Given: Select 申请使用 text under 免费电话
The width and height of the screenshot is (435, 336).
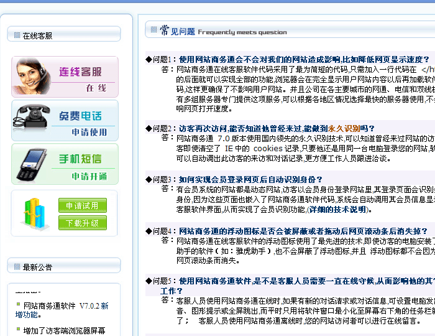Looking at the screenshot, I should tap(89, 132).
